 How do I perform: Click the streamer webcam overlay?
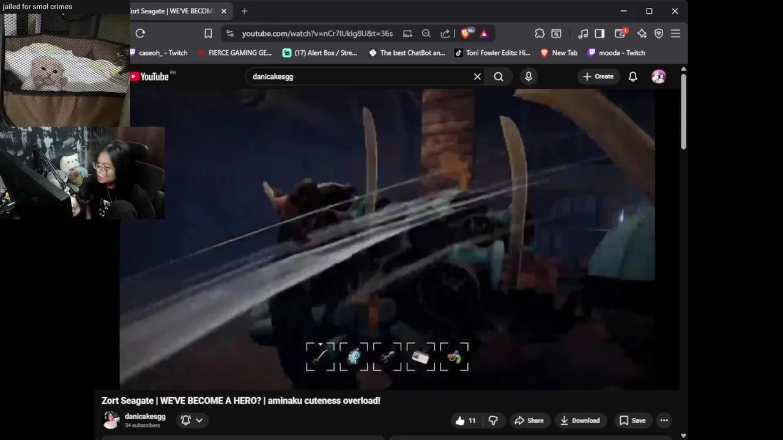click(83, 173)
